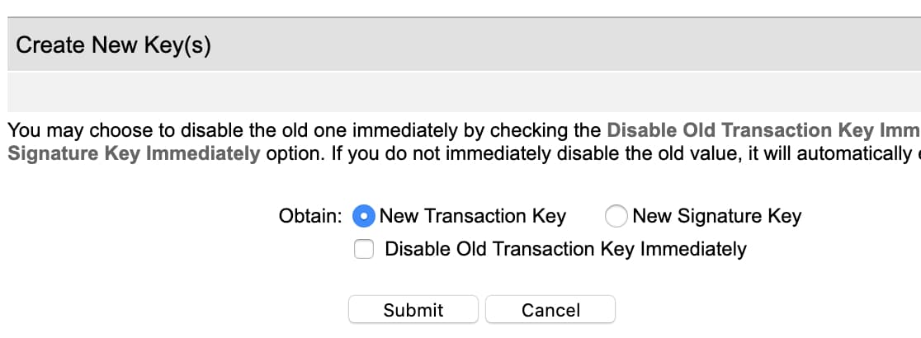Select the New Transaction Key radio button

tap(363, 216)
